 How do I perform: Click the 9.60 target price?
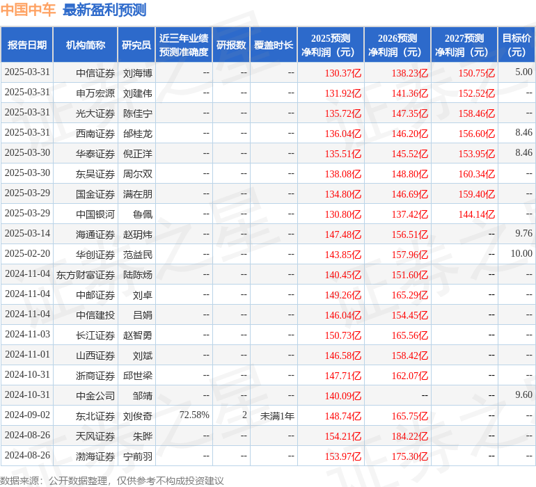(523, 394)
